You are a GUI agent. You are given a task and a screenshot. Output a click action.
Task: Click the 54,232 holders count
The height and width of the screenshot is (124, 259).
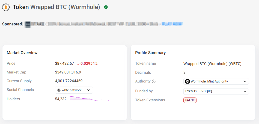point(61,99)
